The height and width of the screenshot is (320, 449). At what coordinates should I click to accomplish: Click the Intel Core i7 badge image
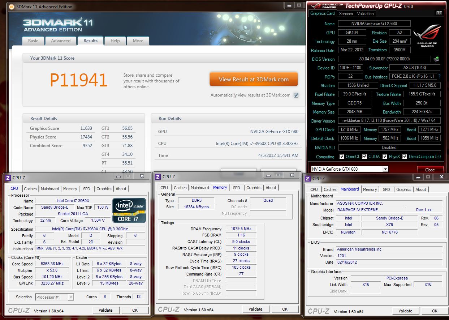tap(129, 210)
